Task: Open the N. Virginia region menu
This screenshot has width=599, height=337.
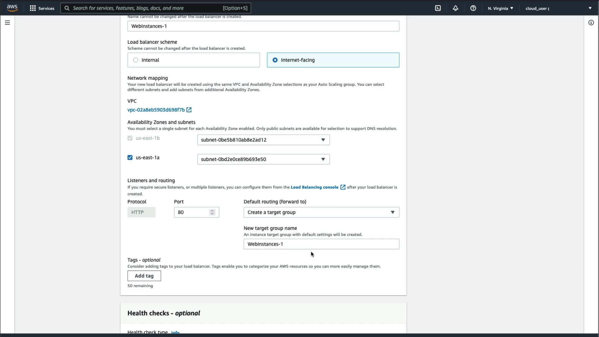Action: pos(500,8)
